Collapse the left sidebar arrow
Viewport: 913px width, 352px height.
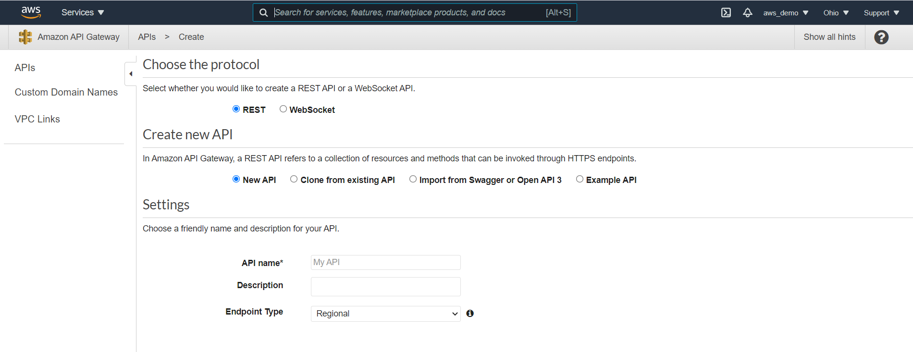click(x=131, y=74)
